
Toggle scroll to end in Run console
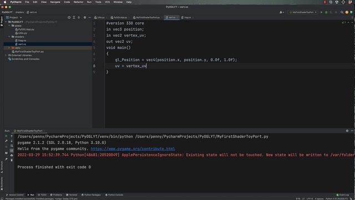click(12, 151)
